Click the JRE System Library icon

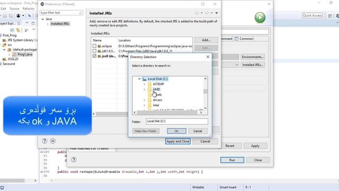pos(4,40)
